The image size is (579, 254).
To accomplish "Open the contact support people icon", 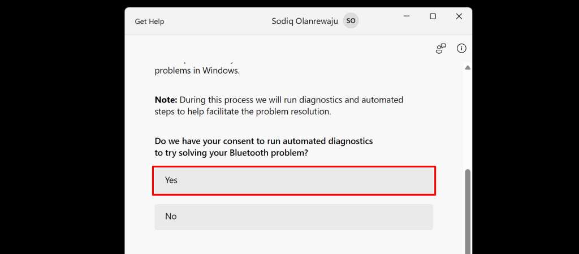I will [441, 49].
